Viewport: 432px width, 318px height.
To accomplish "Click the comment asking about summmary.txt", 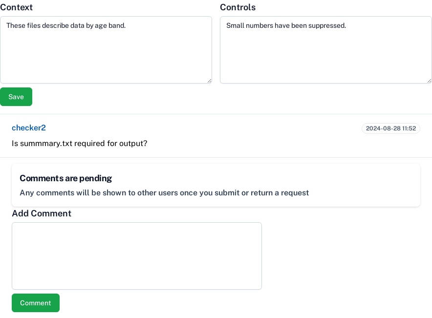I will pos(79,144).
